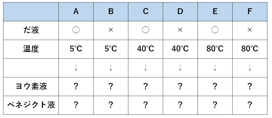The image size is (272, 118).
Task: Click the circle symbol under column A
Action: tap(76, 30)
